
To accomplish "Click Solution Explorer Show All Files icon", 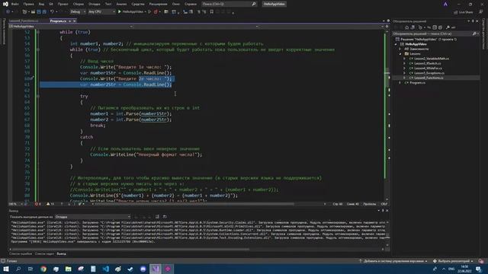I will pyautogui.click(x=440, y=27).
